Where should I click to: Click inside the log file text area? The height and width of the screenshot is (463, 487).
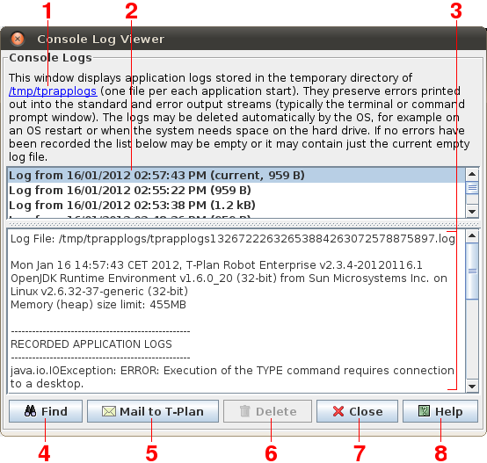point(236,311)
